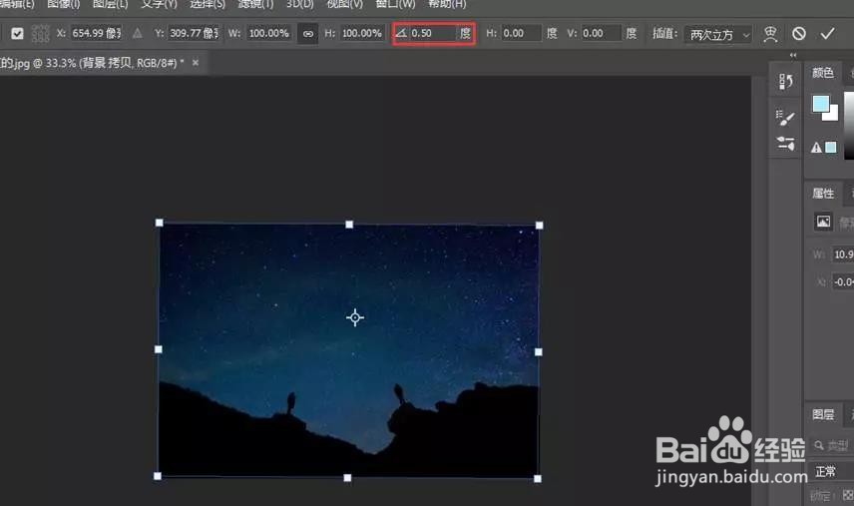Collapse panels with the double arrow

pos(793,55)
